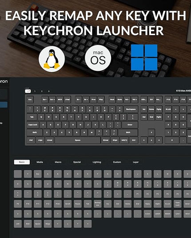Open the Lighting keycode tab

[97, 162]
